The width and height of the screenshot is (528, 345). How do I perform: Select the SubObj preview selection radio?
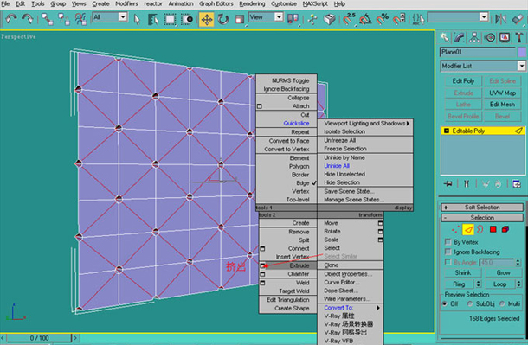(470, 303)
